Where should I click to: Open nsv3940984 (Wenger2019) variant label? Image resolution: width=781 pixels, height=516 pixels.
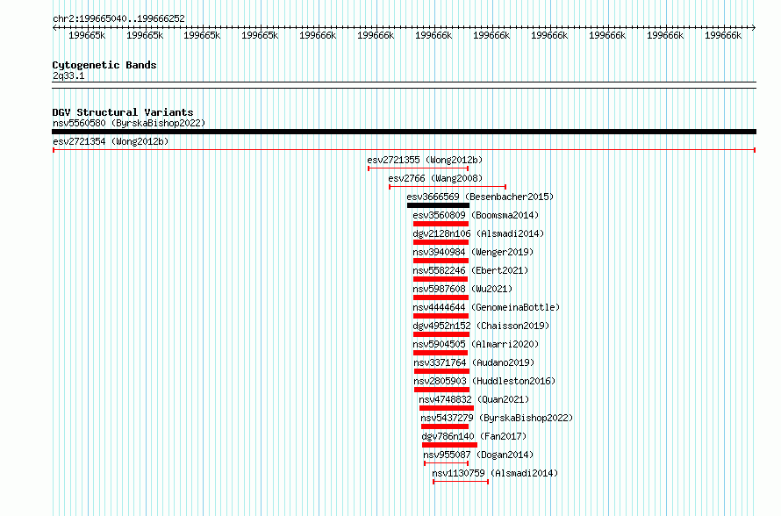473,252
